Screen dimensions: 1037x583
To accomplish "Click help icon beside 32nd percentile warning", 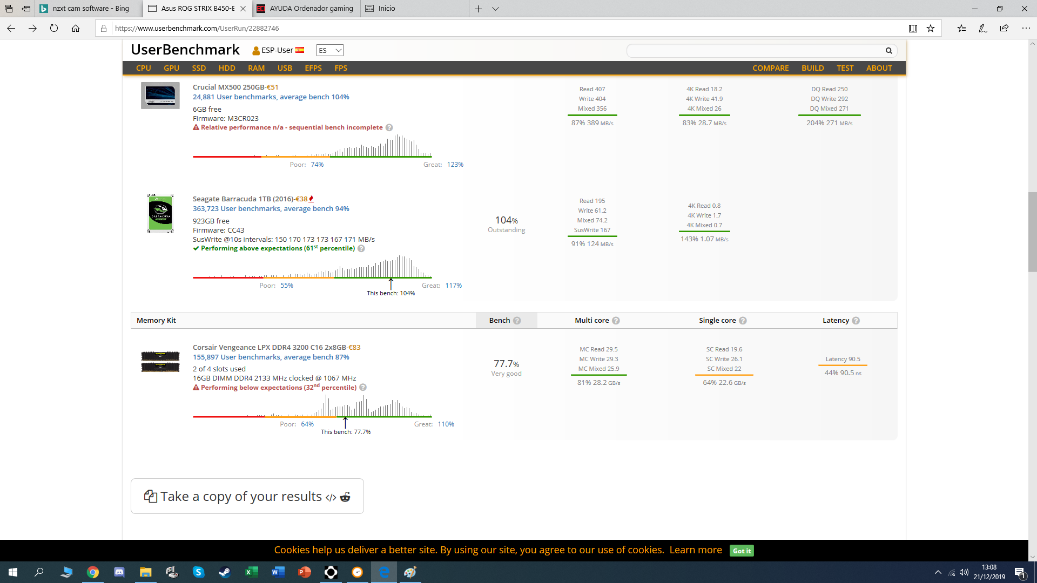I will coord(363,388).
